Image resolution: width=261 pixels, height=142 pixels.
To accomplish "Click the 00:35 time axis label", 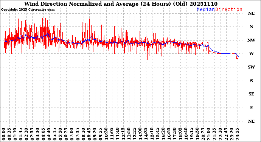I will 9,134.
